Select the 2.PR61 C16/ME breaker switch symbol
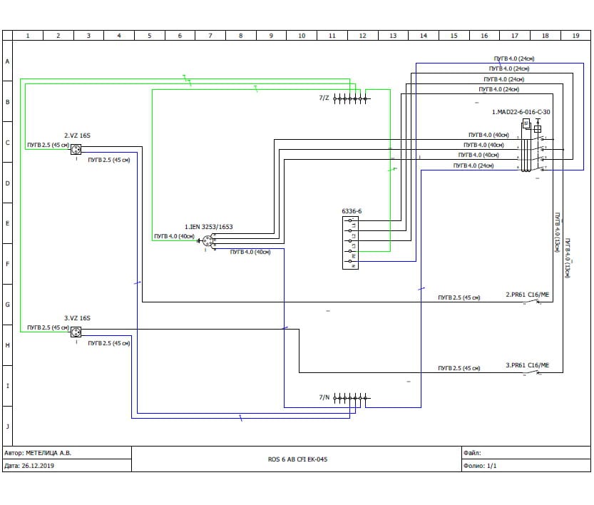Image resolution: width=594 pixels, height=505 pixels. 535,302
